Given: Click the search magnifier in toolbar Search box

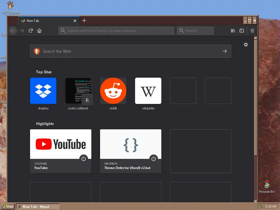Looking at the screenshot, I should tap(182, 31).
